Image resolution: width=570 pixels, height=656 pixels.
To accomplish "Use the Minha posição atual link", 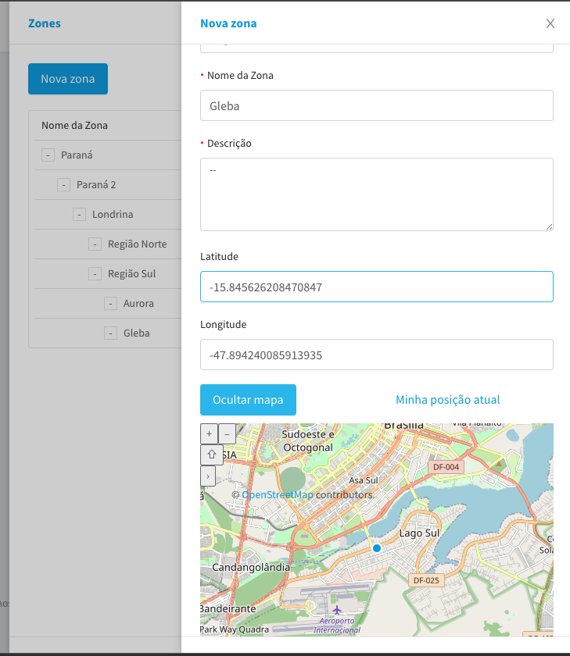I will [x=447, y=400].
